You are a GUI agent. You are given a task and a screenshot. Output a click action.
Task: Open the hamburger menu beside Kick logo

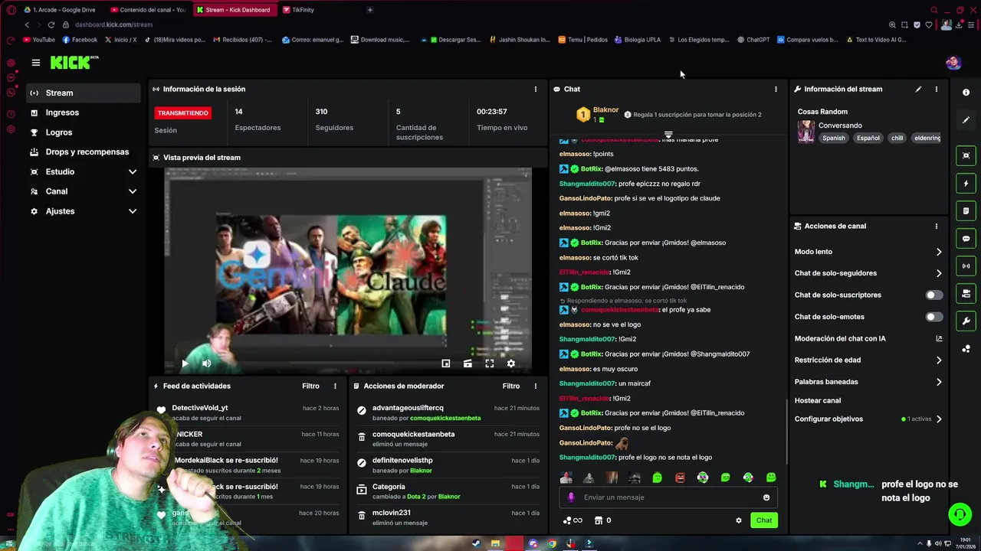pos(35,63)
